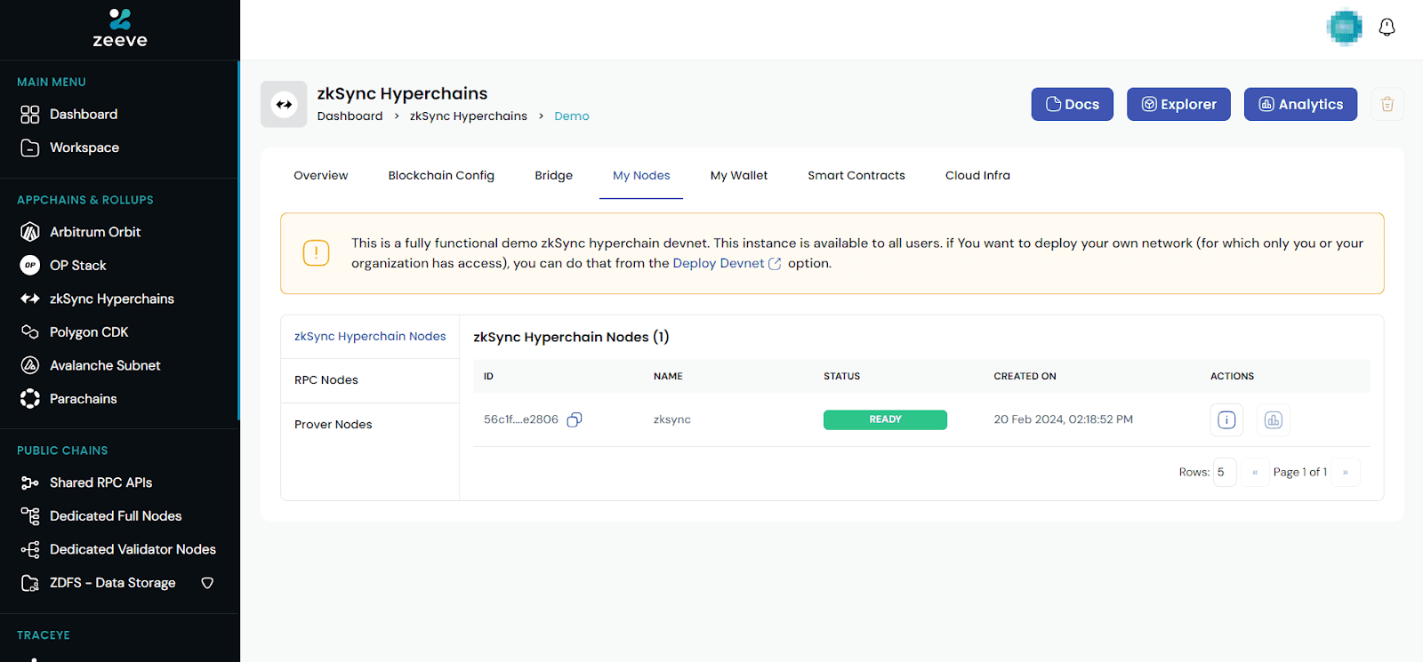Click the Workspace folder icon
The image size is (1423, 662).
[30, 148]
